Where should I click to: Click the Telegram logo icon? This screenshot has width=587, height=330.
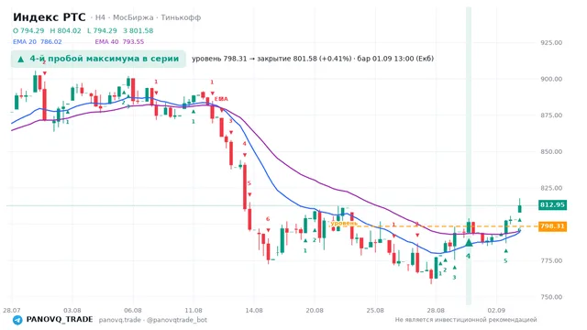pos(17,320)
